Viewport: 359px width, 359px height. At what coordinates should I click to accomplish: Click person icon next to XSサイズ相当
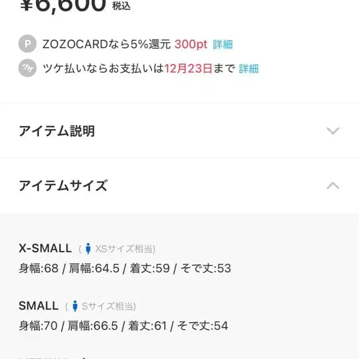89,249
